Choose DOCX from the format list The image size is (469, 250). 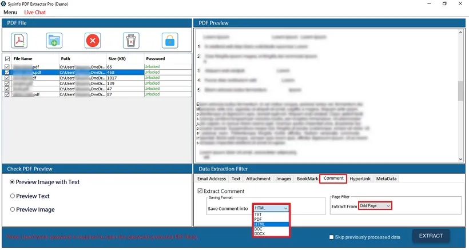271,234
